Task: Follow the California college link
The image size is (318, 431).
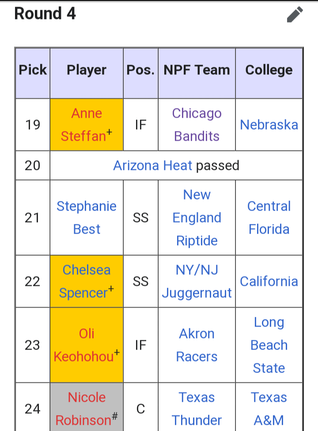Action: click(x=269, y=281)
